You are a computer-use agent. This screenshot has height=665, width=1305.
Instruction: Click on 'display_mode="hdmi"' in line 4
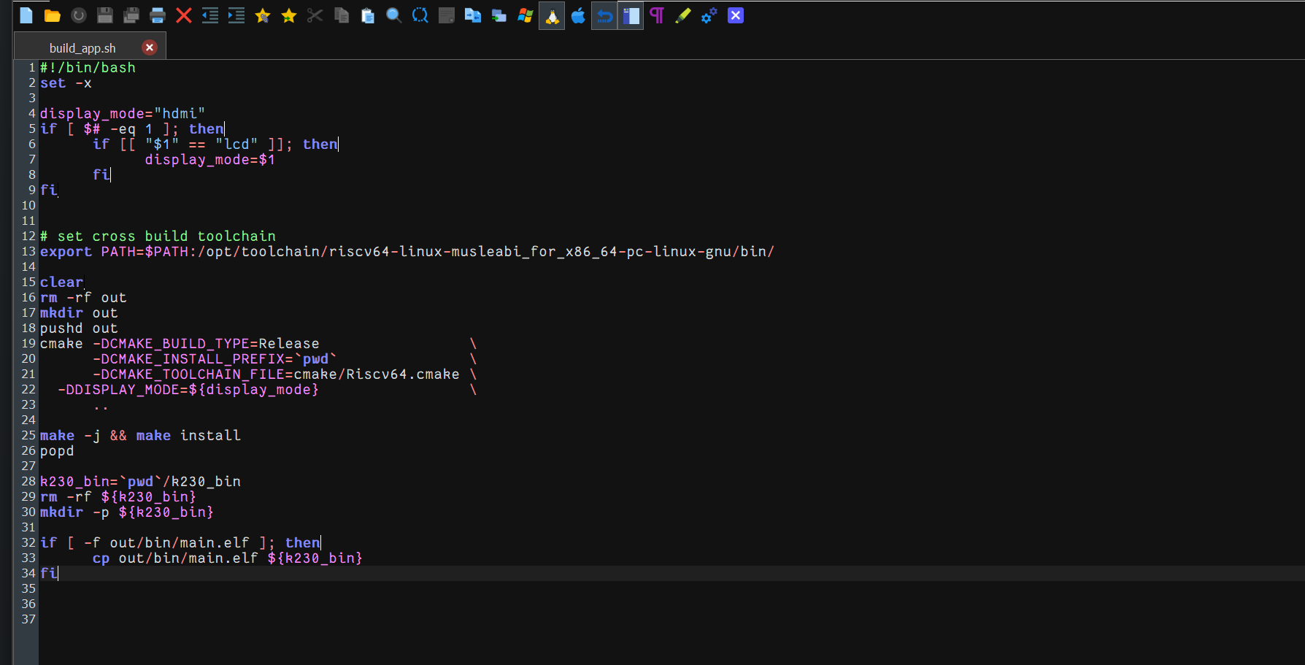point(123,113)
